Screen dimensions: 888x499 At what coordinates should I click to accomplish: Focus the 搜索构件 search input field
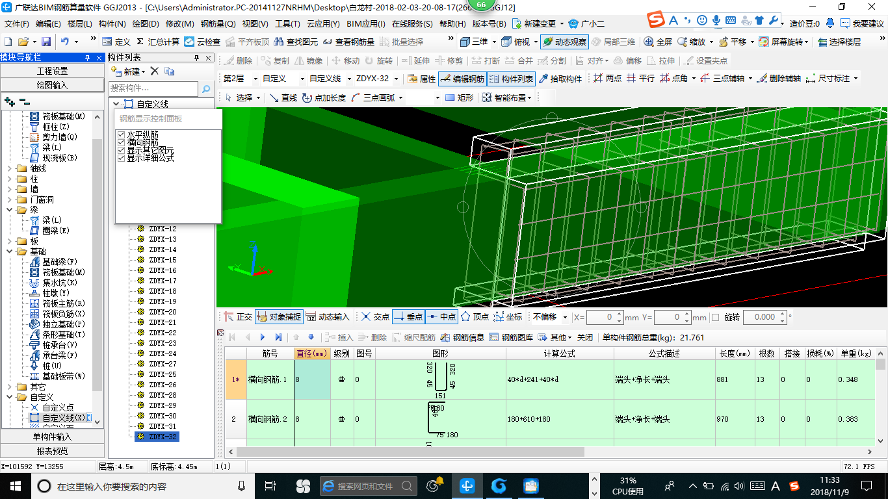point(153,88)
